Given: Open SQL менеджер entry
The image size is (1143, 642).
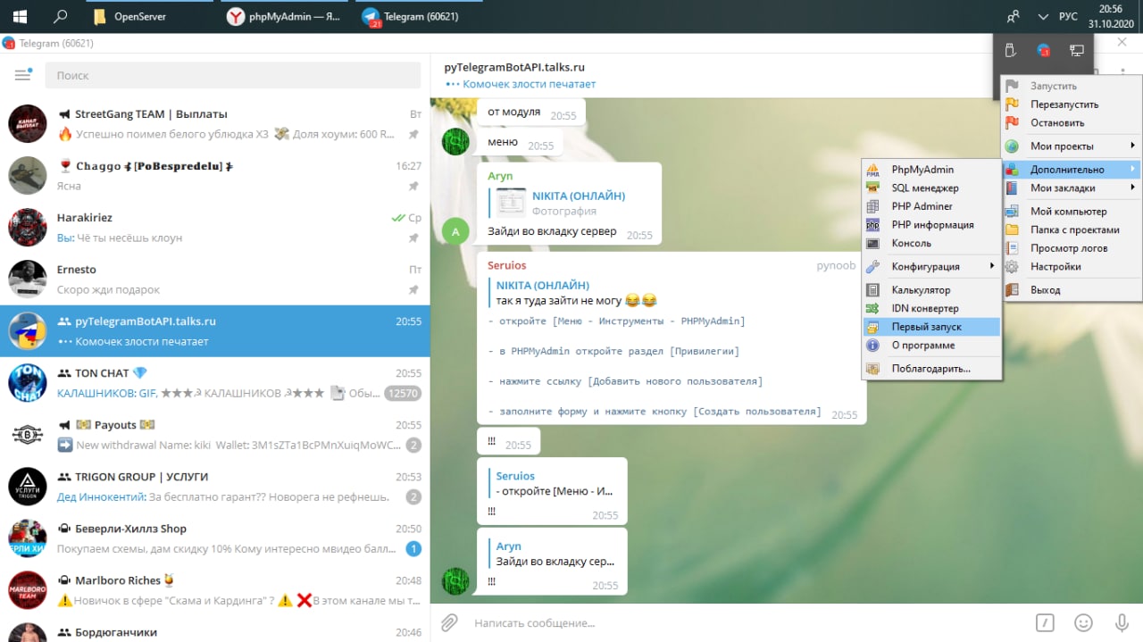Looking at the screenshot, I should click(931, 188).
